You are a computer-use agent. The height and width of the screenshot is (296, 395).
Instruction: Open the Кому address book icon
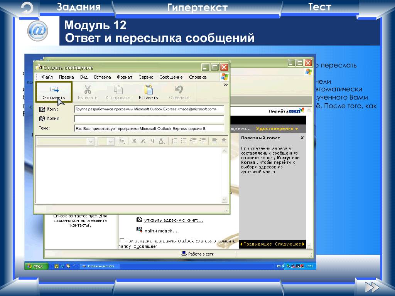coord(42,109)
